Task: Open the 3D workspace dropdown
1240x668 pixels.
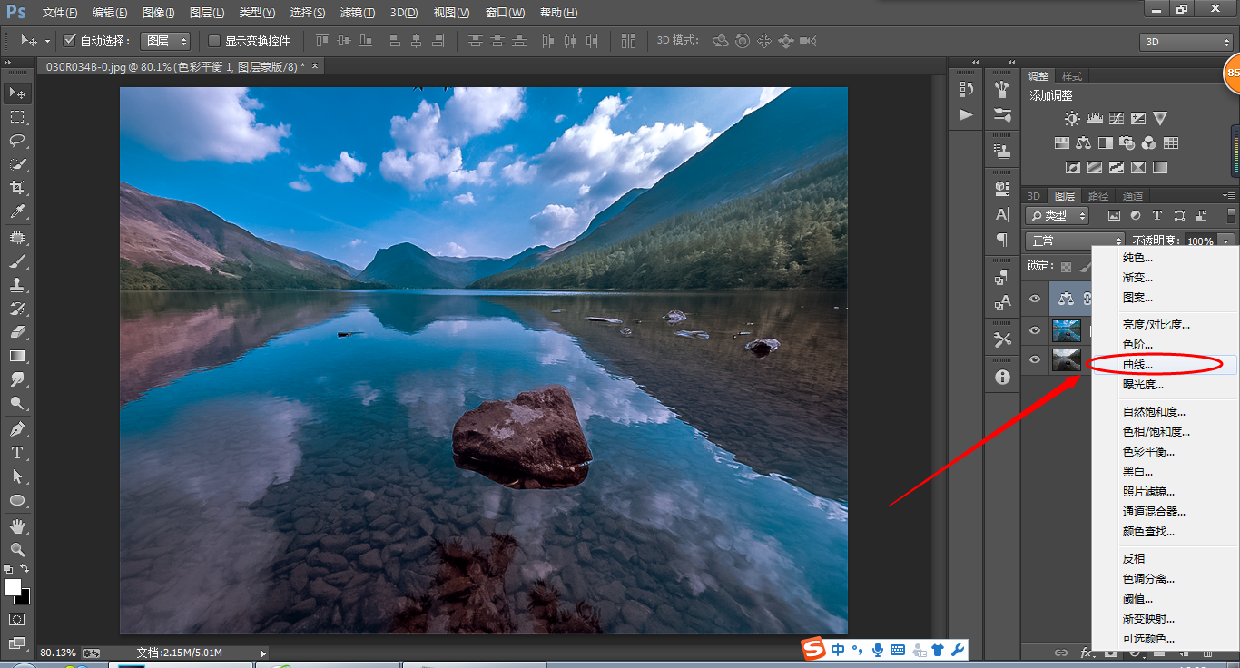Action: pos(1186,42)
